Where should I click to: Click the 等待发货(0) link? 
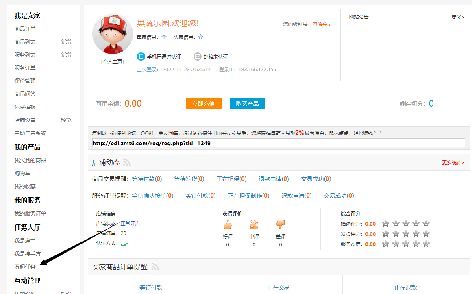(189, 179)
